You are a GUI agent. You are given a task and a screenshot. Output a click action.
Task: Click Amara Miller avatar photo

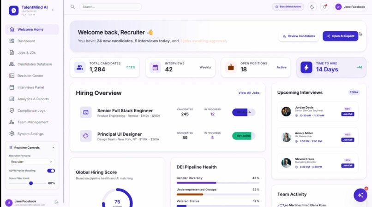point(286,137)
